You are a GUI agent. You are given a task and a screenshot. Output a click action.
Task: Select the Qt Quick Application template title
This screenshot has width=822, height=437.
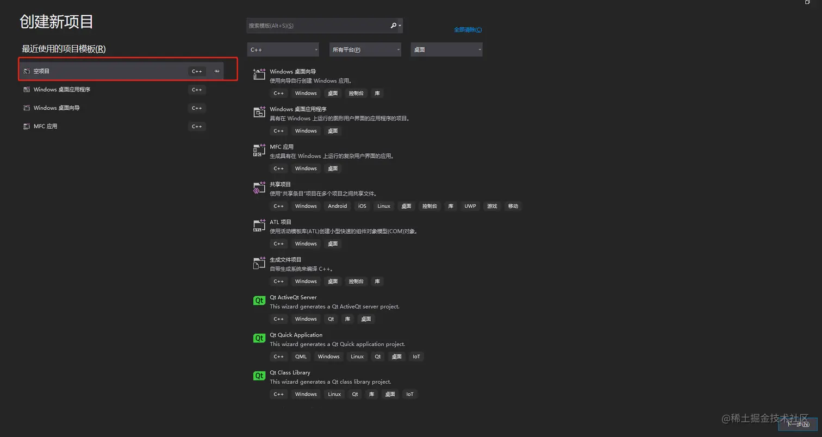click(x=296, y=335)
